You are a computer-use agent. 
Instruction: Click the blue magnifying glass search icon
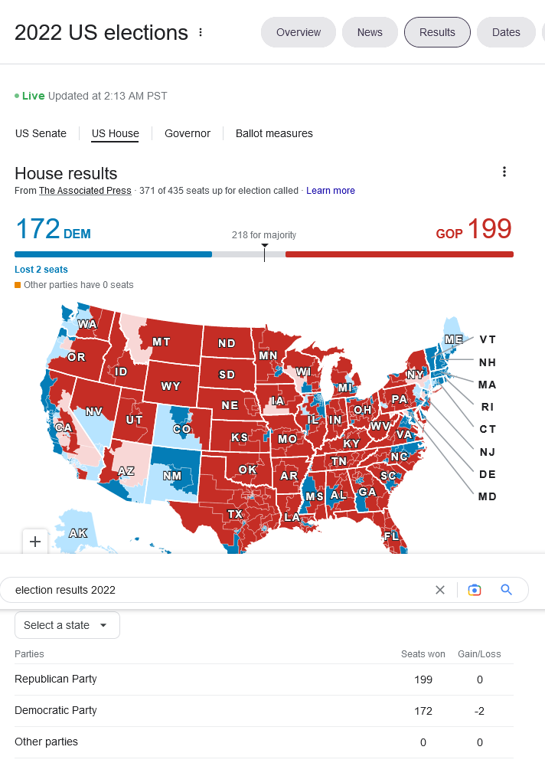(506, 590)
